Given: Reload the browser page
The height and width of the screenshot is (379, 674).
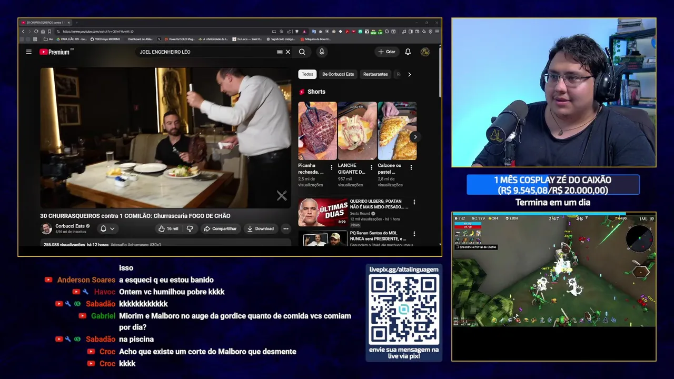Looking at the screenshot, I should point(36,32).
